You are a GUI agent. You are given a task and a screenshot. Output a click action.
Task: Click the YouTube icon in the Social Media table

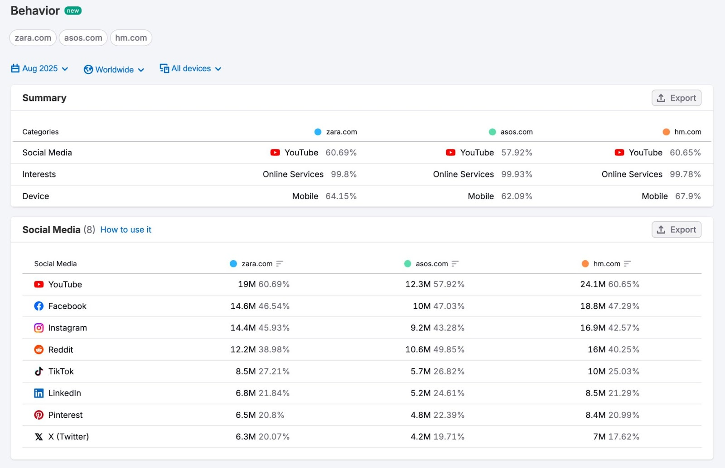coord(39,284)
